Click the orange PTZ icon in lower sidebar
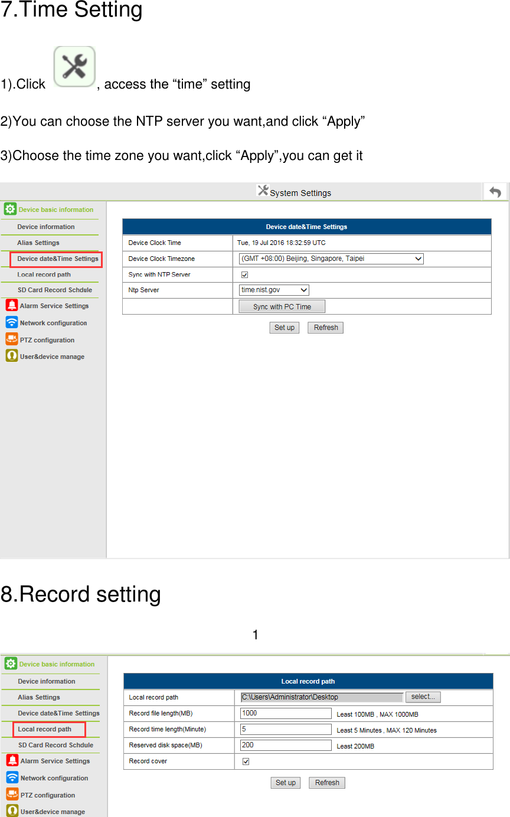The height and width of the screenshot is (817, 510). (x=11, y=795)
